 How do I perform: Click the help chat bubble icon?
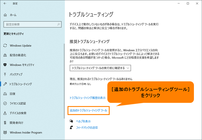[x=71, y=121]
